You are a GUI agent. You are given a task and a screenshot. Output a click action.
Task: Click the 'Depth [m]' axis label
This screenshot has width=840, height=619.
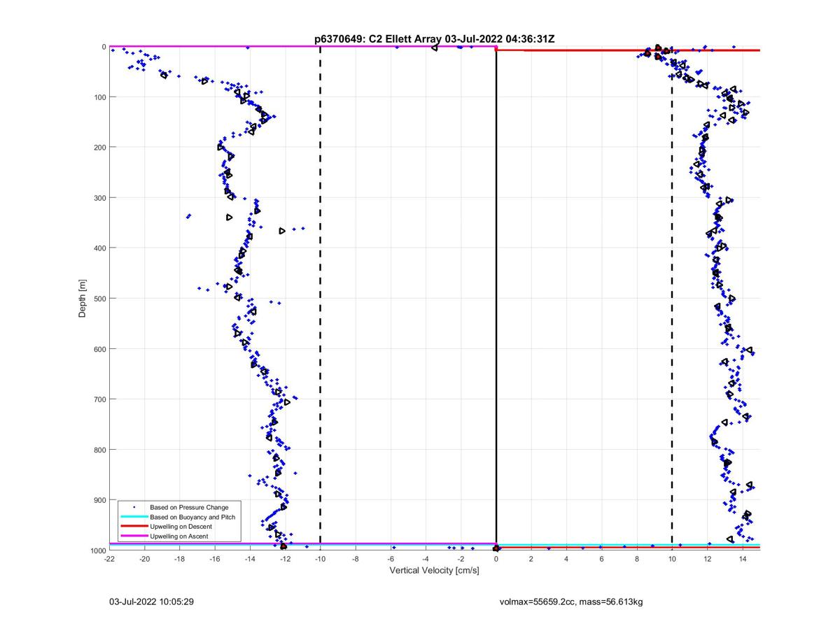(x=83, y=299)
